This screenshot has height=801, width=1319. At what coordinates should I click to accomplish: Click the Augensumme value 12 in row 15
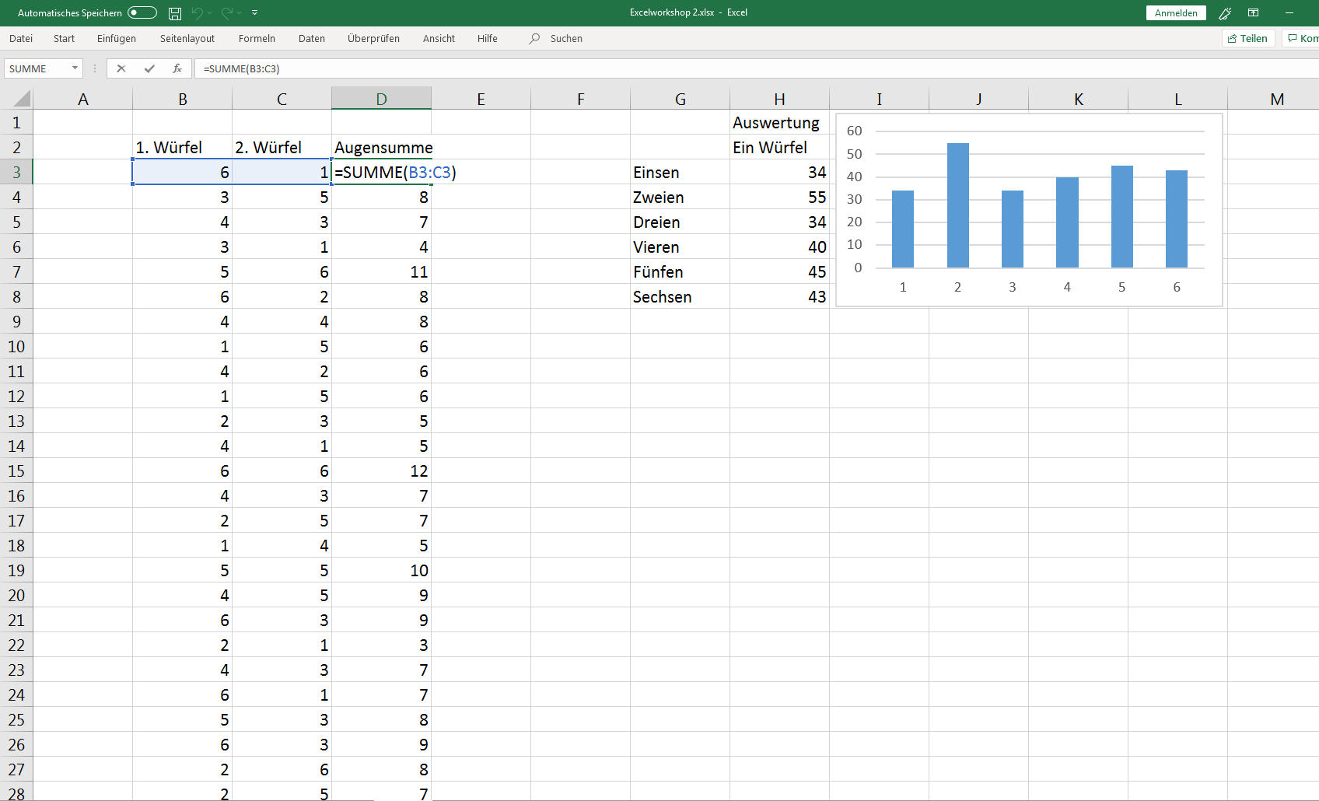tap(382, 470)
